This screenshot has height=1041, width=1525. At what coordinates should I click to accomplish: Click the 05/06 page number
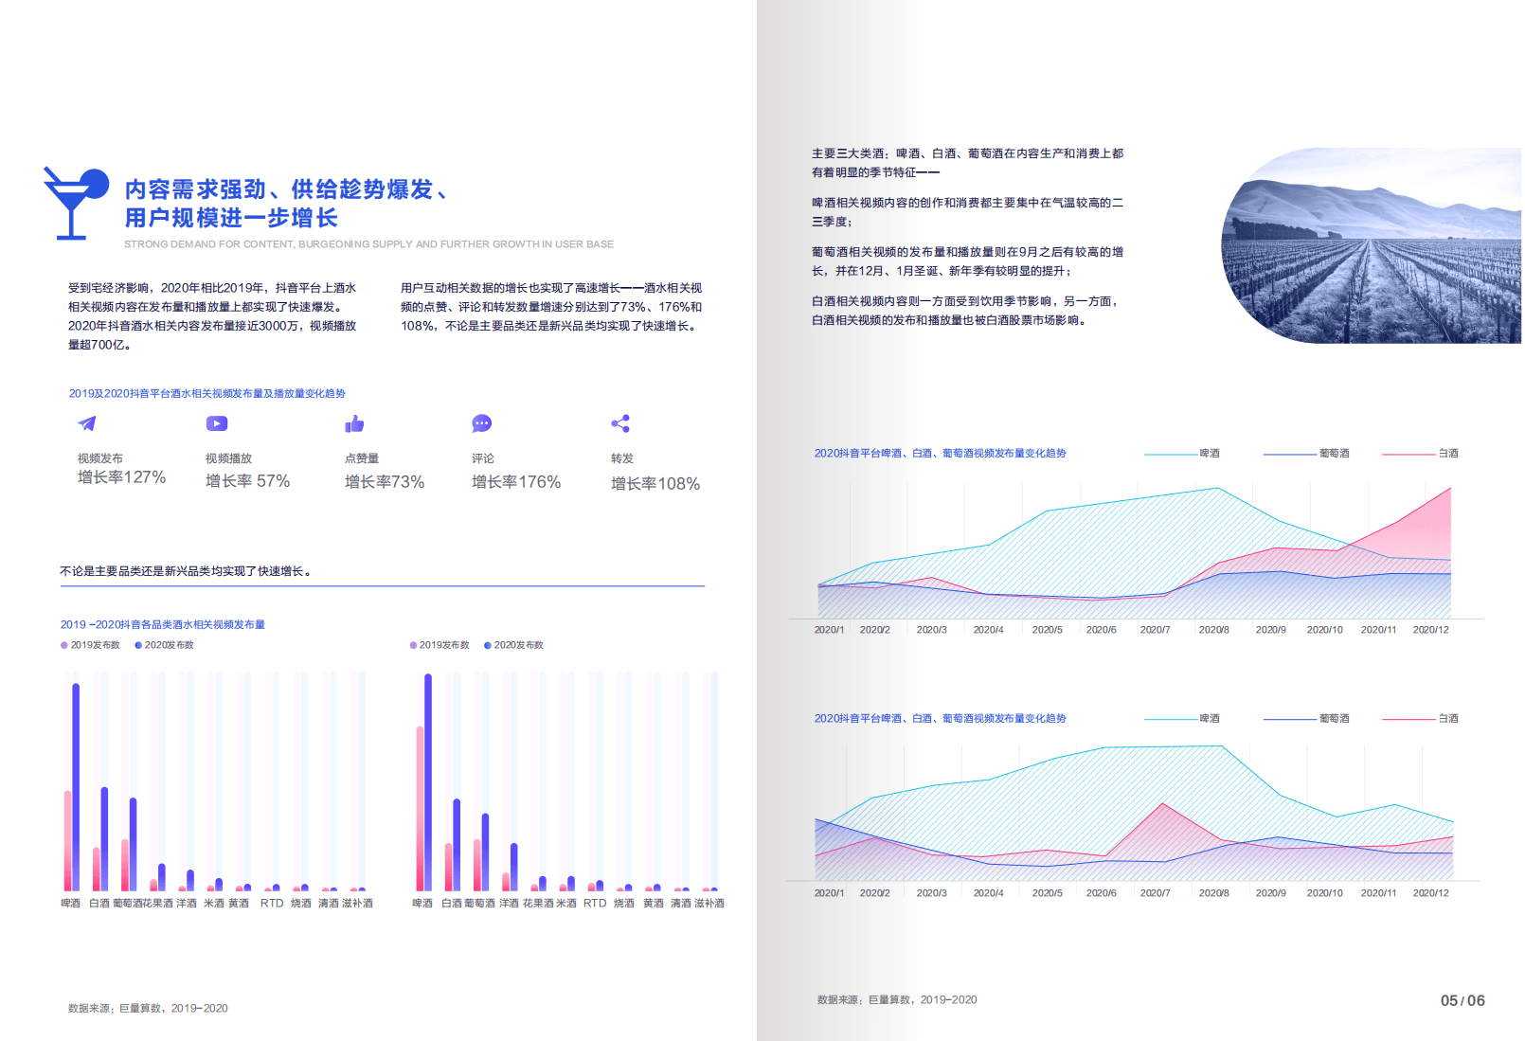pyautogui.click(x=1462, y=999)
